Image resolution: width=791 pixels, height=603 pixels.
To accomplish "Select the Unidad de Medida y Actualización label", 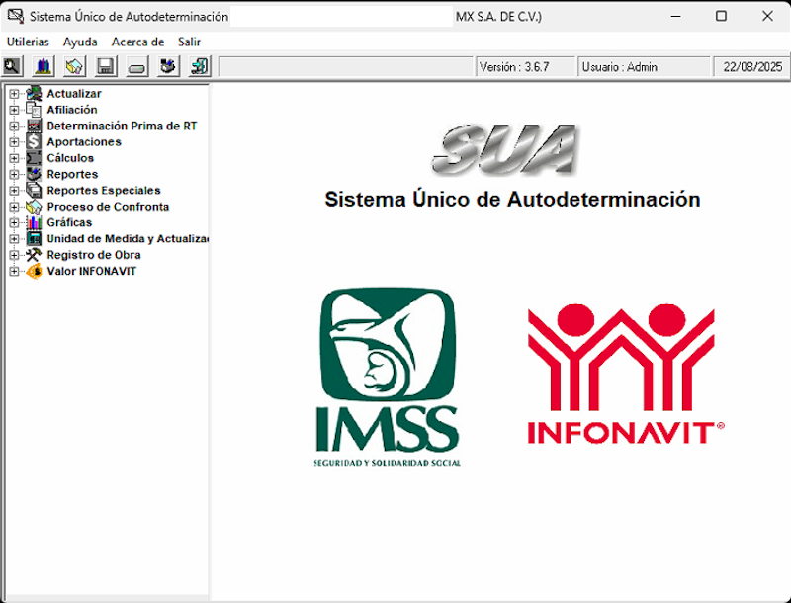I will click(x=128, y=239).
